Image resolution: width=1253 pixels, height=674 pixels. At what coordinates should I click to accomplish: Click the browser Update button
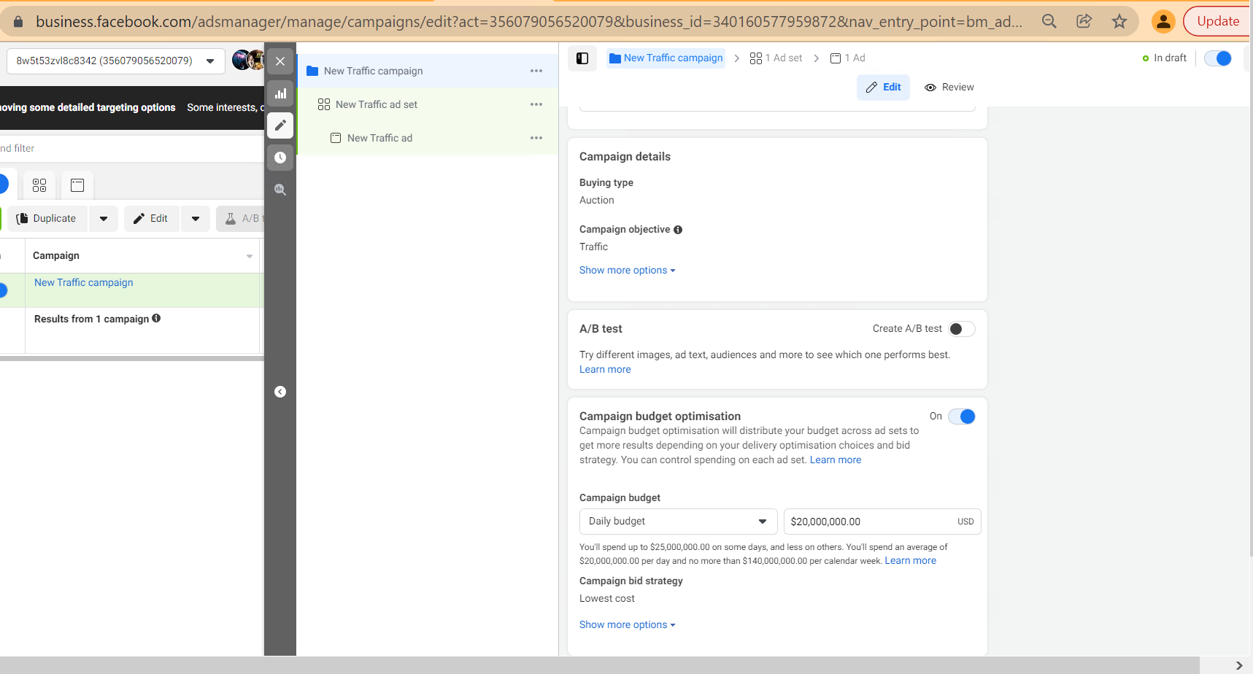pyautogui.click(x=1218, y=21)
